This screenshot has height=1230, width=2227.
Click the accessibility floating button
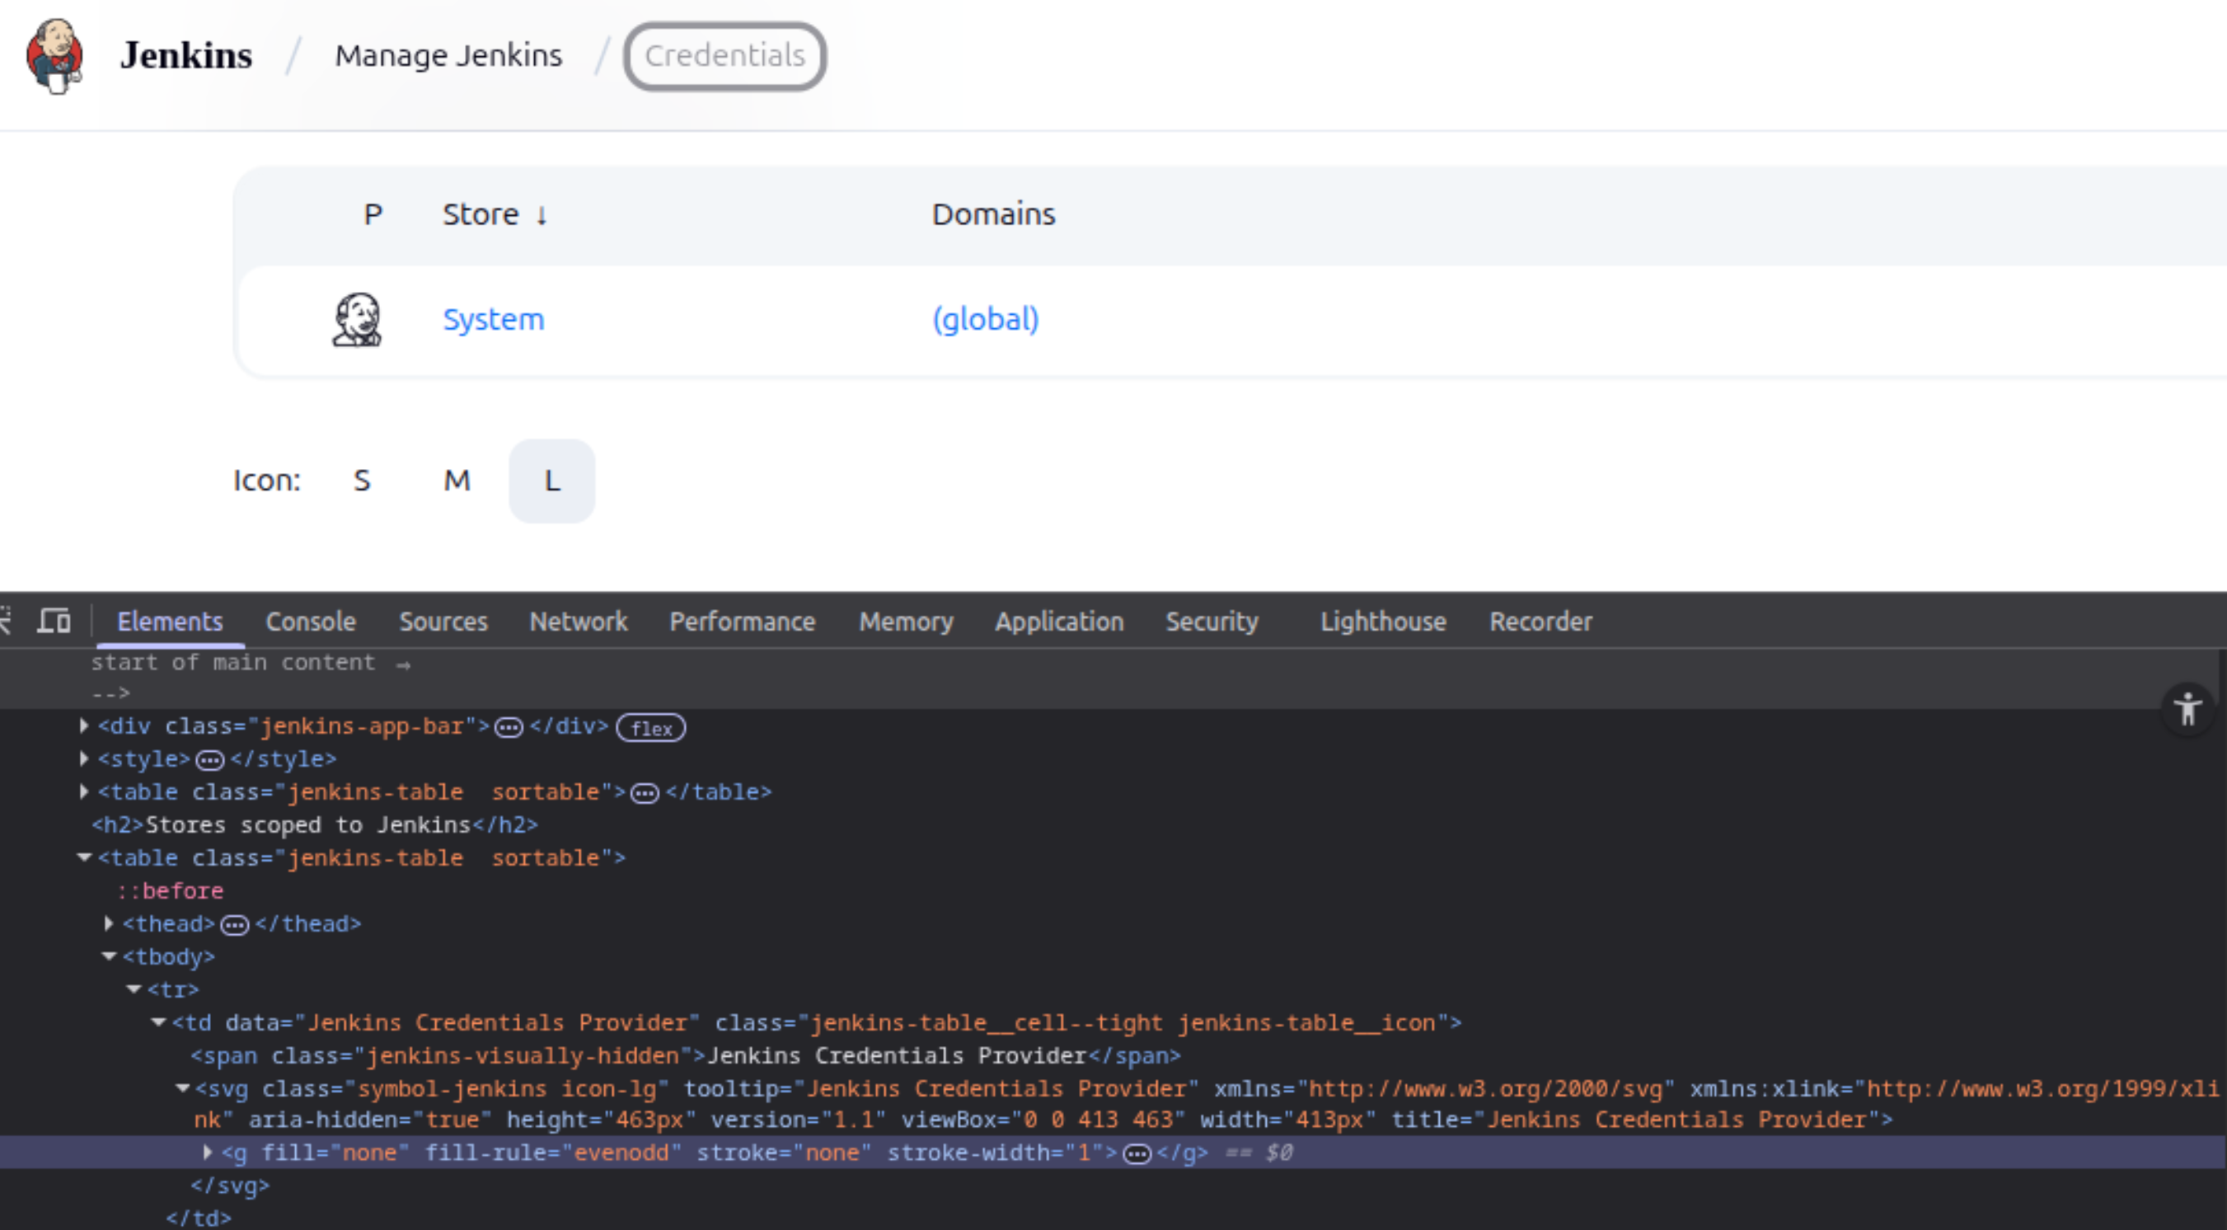2187,709
